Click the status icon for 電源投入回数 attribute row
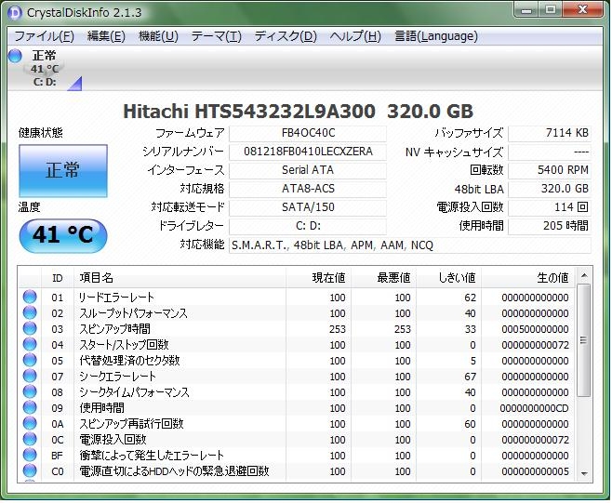The width and height of the screenshot is (612, 503). click(x=30, y=440)
